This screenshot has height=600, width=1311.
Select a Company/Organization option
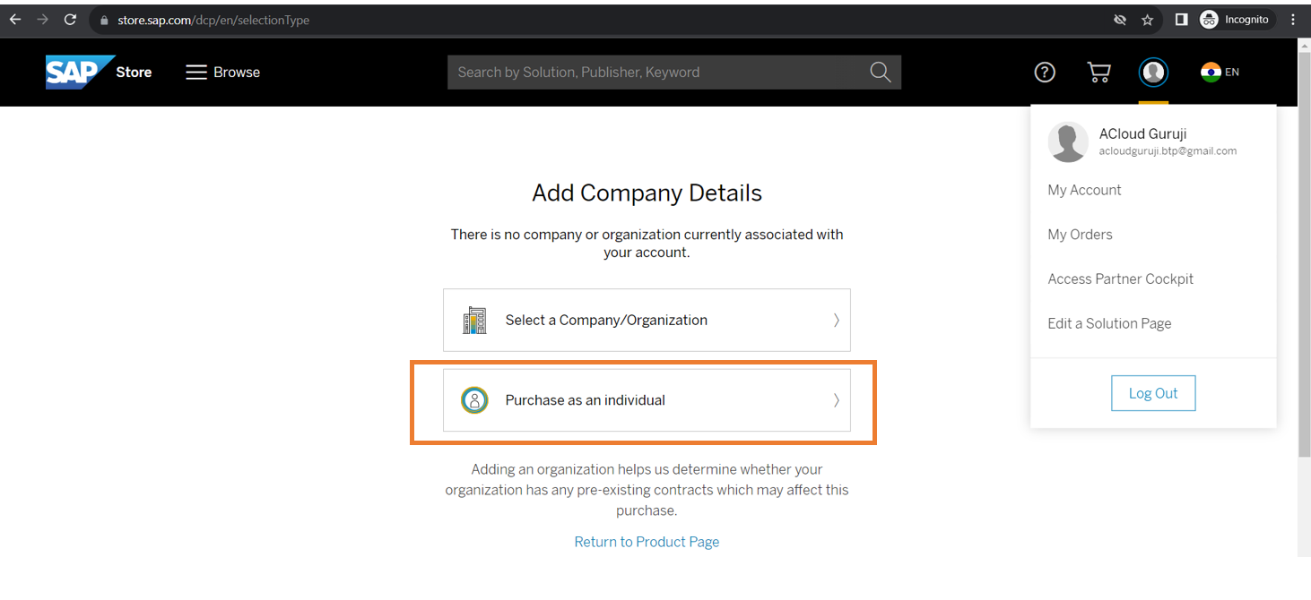coord(647,320)
